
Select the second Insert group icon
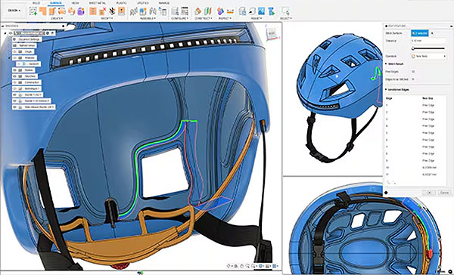(252, 11)
